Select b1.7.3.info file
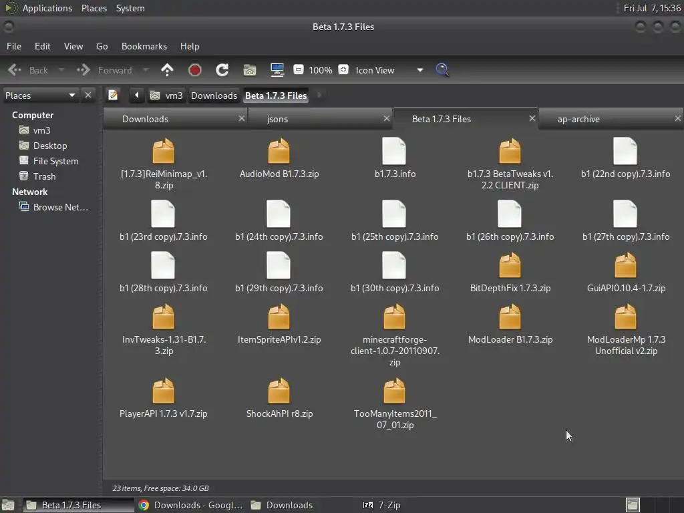Viewport: 684px width, 513px height. (x=395, y=158)
